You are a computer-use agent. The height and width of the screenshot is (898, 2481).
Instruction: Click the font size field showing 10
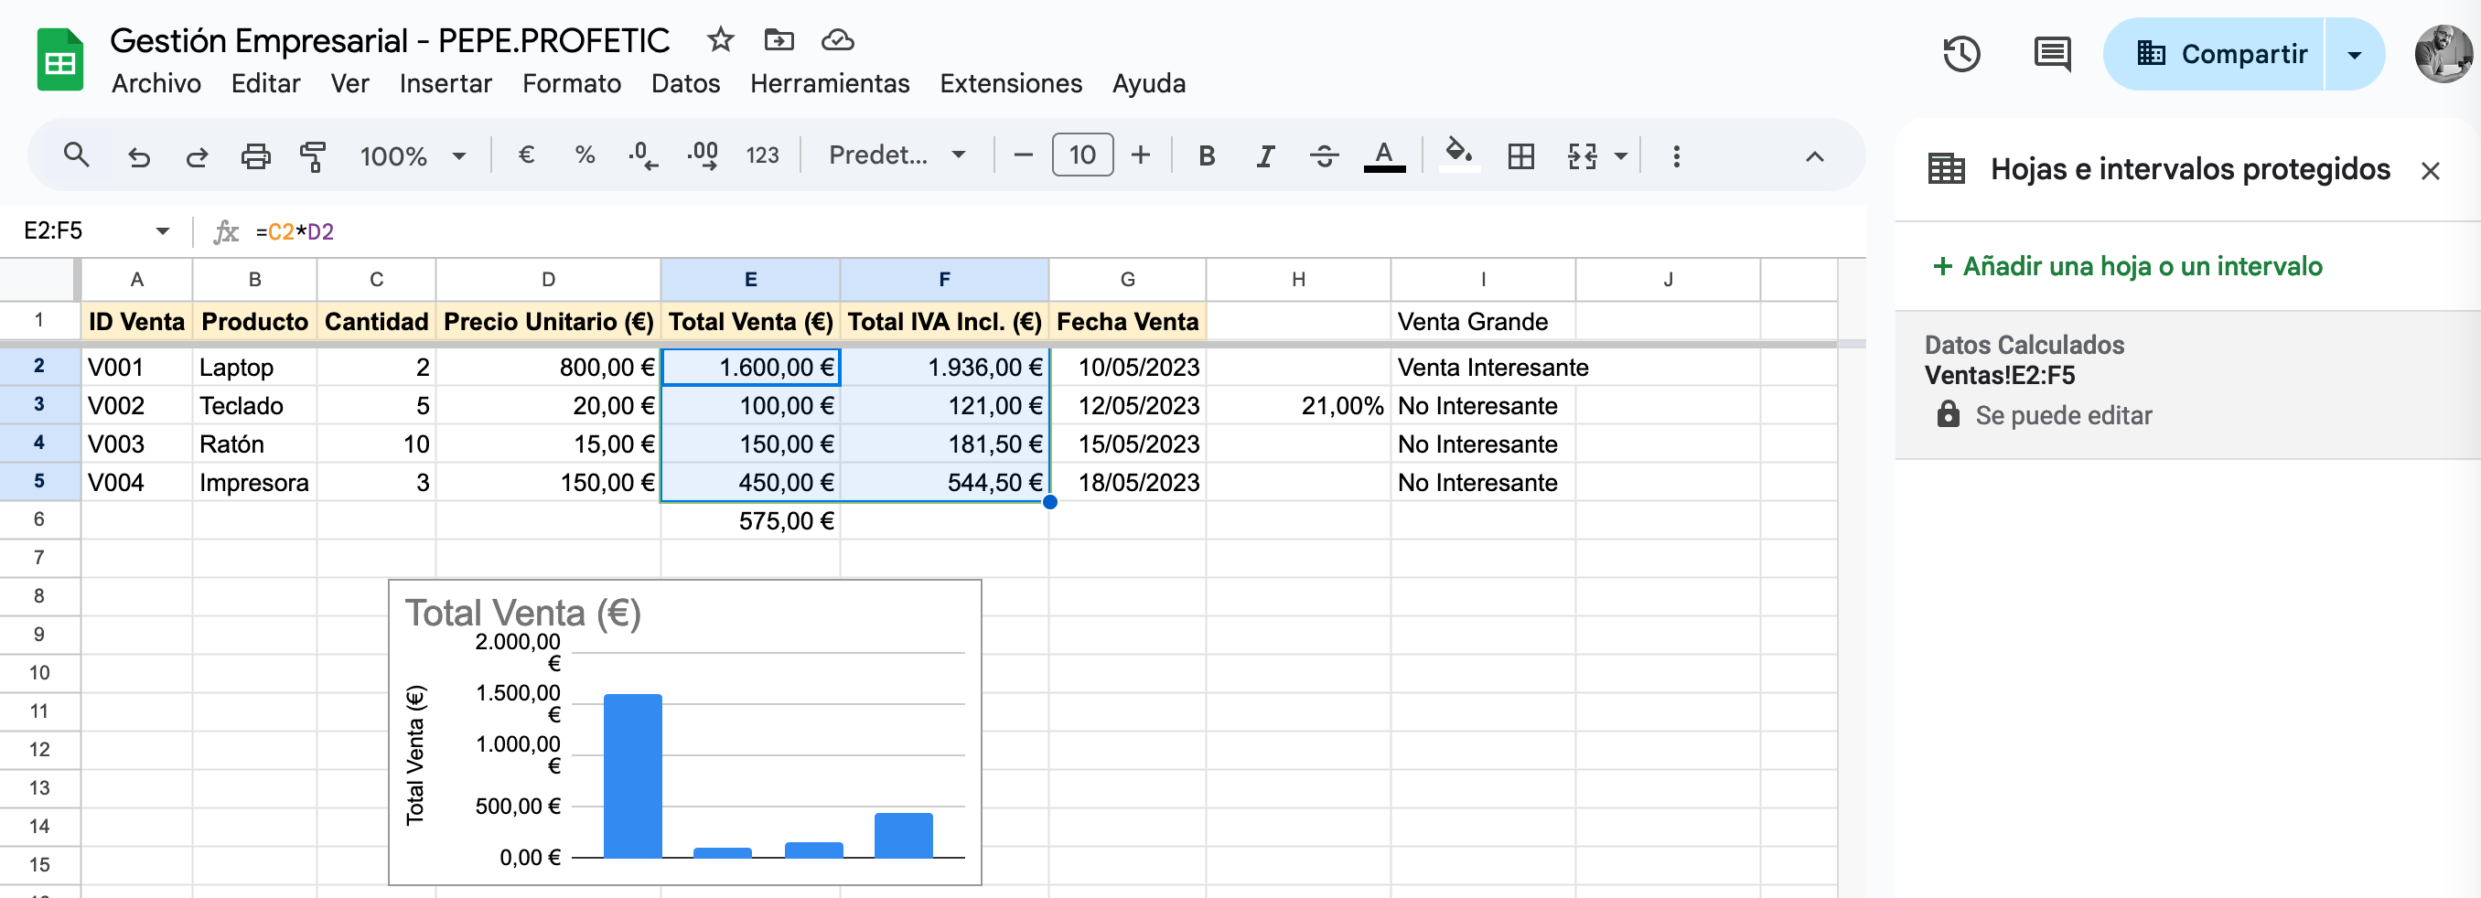(1081, 156)
